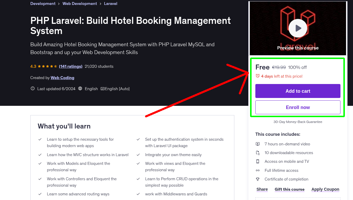Image resolution: width=353 pixels, height=200 pixels.
Task: Click the full lifetime access infinity icon
Action: coord(258,170)
